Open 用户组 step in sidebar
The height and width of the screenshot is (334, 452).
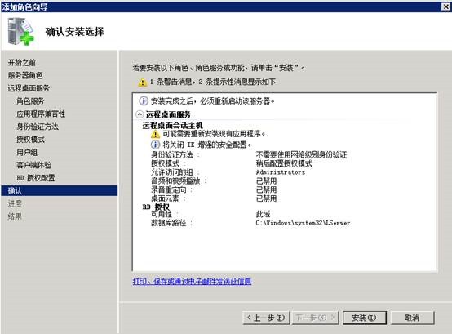coord(27,152)
